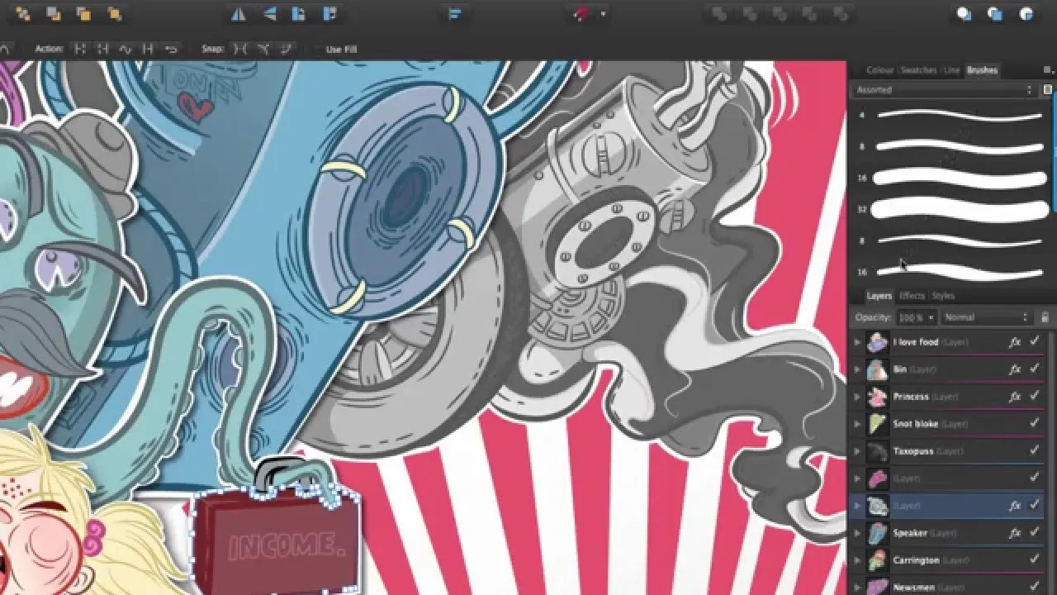Open the Styles tab
The width and height of the screenshot is (1057, 595).
coord(942,296)
